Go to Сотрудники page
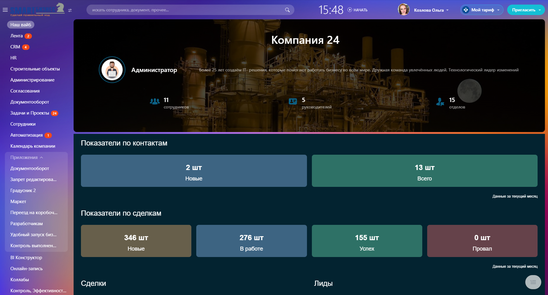The width and height of the screenshot is (548, 295). coord(23,124)
